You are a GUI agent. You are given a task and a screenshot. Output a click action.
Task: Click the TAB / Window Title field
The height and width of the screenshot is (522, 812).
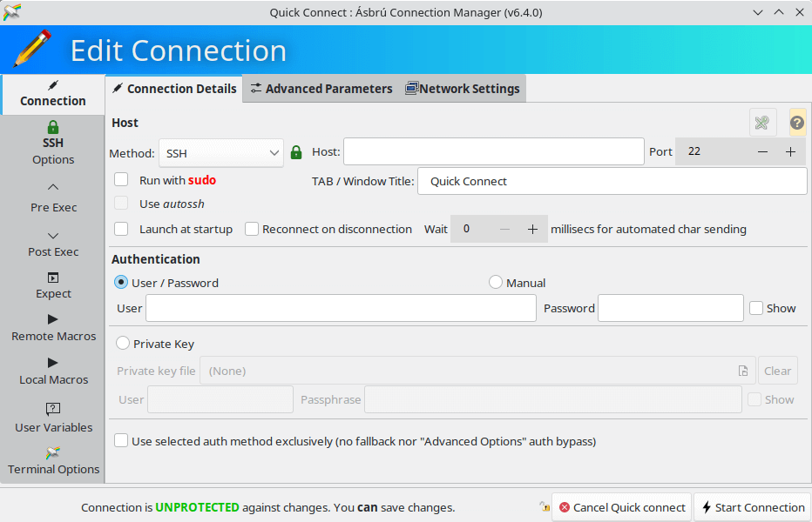click(612, 181)
